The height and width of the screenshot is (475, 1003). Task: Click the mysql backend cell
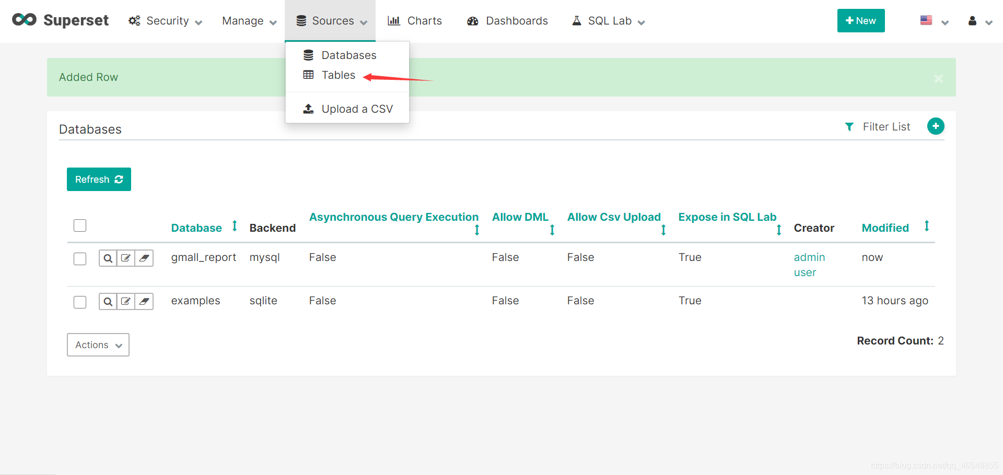(x=264, y=257)
